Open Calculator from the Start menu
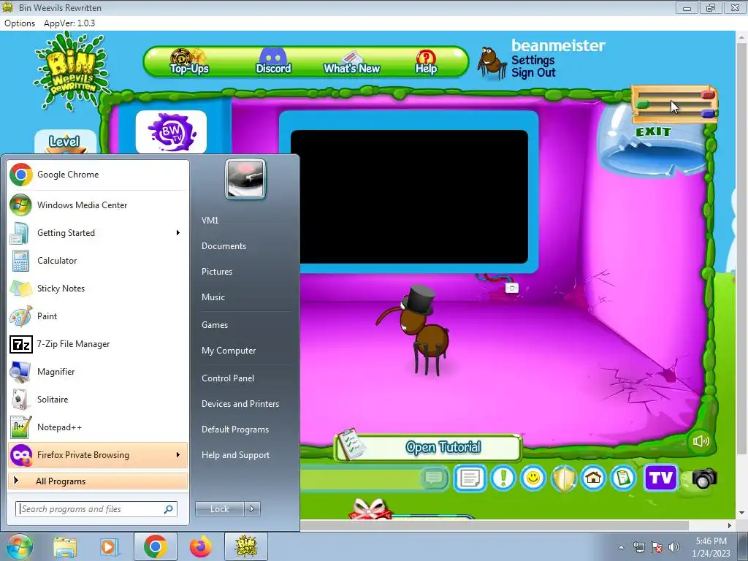 (x=98, y=261)
